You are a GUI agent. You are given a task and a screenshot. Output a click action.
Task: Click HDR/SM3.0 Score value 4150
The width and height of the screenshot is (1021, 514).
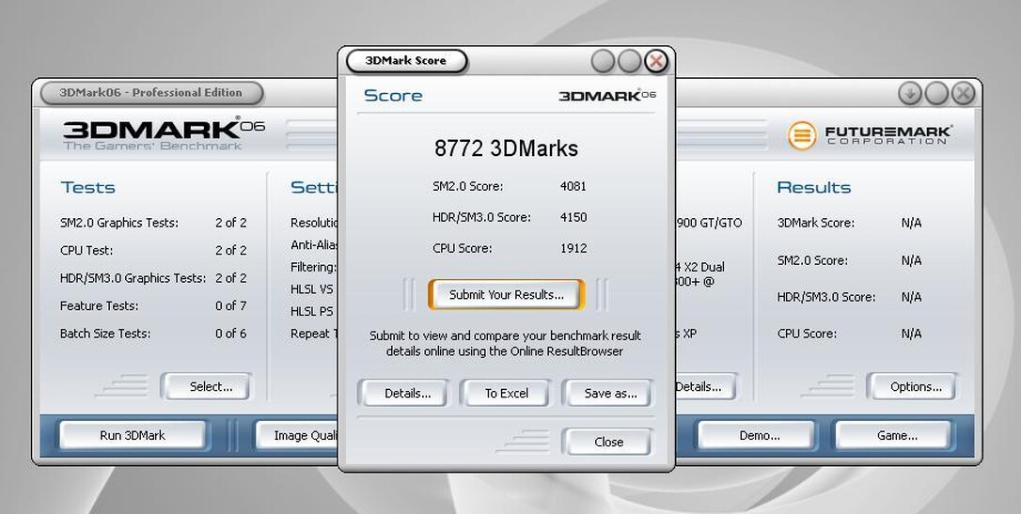[x=573, y=217]
